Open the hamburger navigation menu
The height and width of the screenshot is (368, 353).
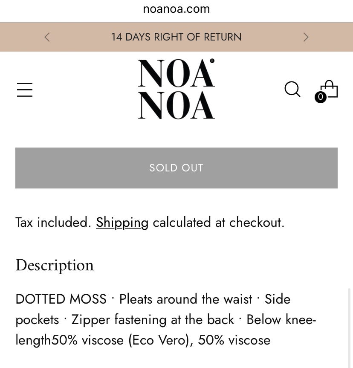coord(25,90)
